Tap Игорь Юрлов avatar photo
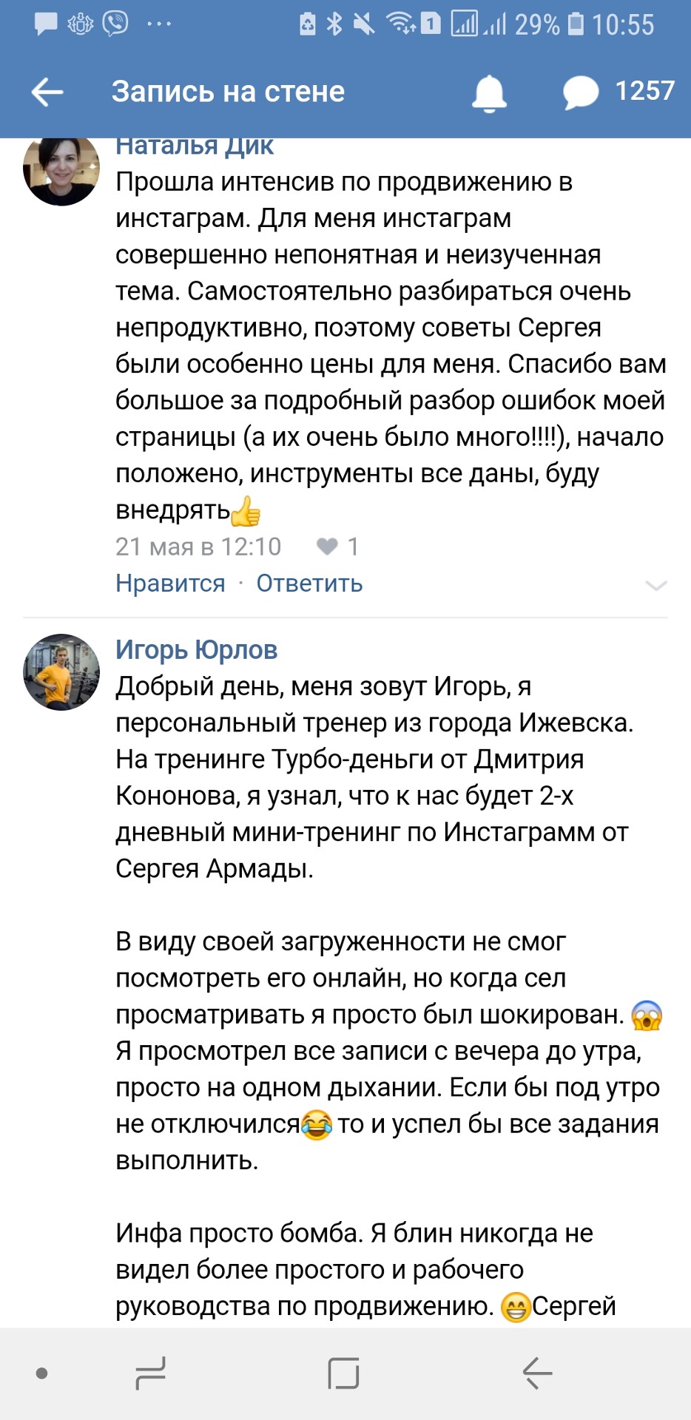The image size is (691, 1420). point(61,672)
